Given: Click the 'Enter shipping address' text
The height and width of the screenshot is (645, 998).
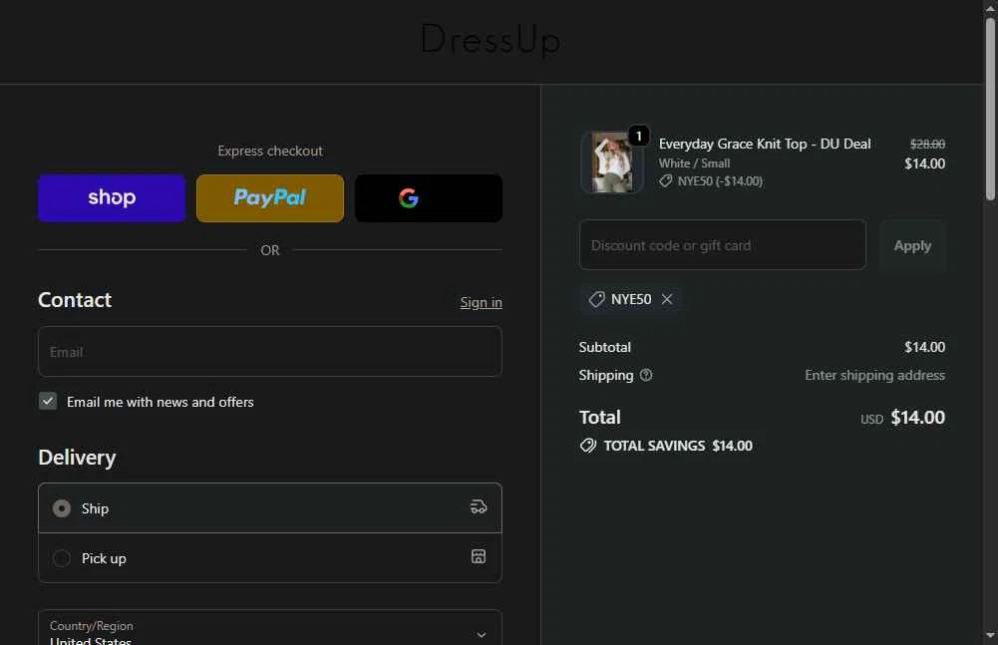Looking at the screenshot, I should tap(874, 375).
